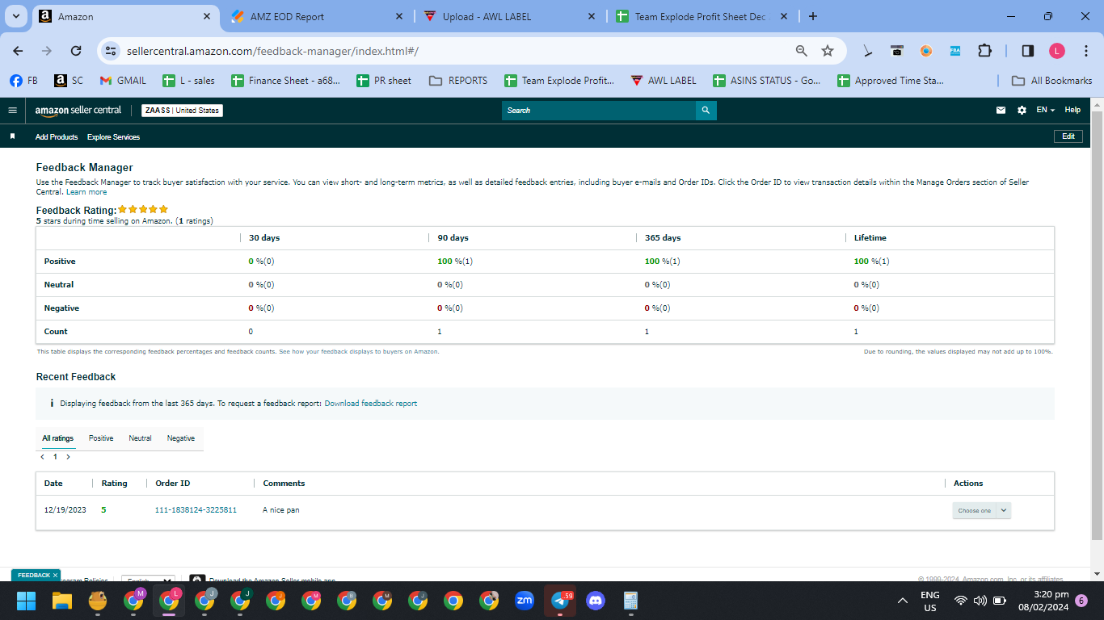
Task: Click the page vertical scrollbar
Action: click(1097, 325)
